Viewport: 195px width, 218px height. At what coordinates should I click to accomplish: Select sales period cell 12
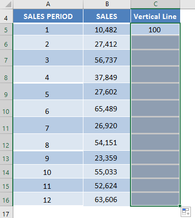[48, 199]
